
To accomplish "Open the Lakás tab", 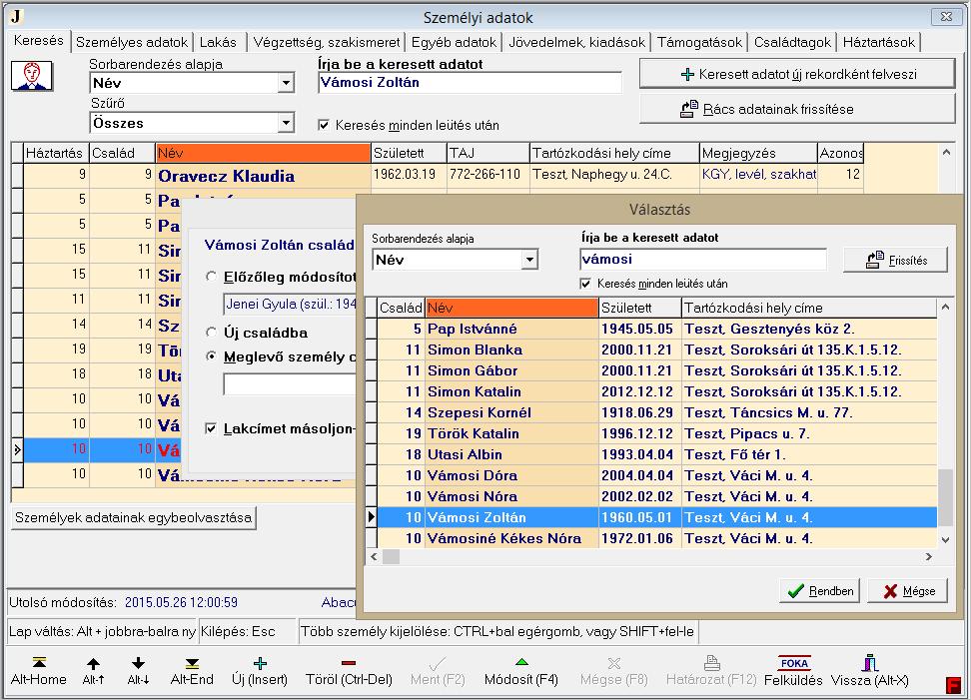I will [218, 42].
